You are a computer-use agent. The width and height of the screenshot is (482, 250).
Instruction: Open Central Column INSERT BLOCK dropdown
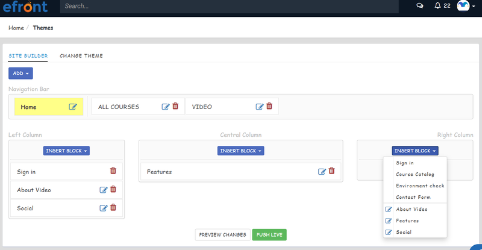pyautogui.click(x=240, y=151)
